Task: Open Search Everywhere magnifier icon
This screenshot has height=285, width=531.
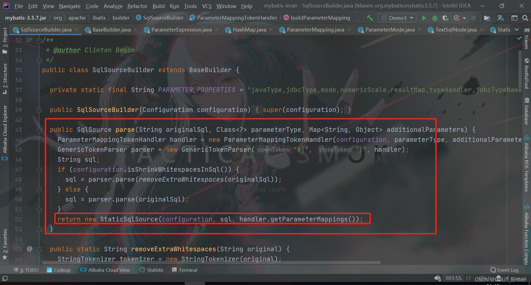Action: coord(525,18)
